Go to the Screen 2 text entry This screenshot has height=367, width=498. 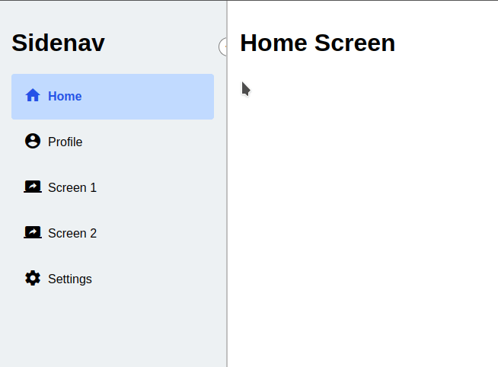click(72, 233)
